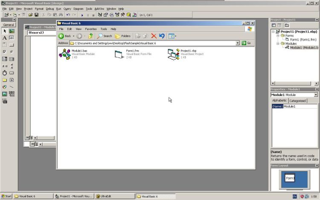Click Toggle Folders in the Project panel
320x200 pixels.
[287, 25]
